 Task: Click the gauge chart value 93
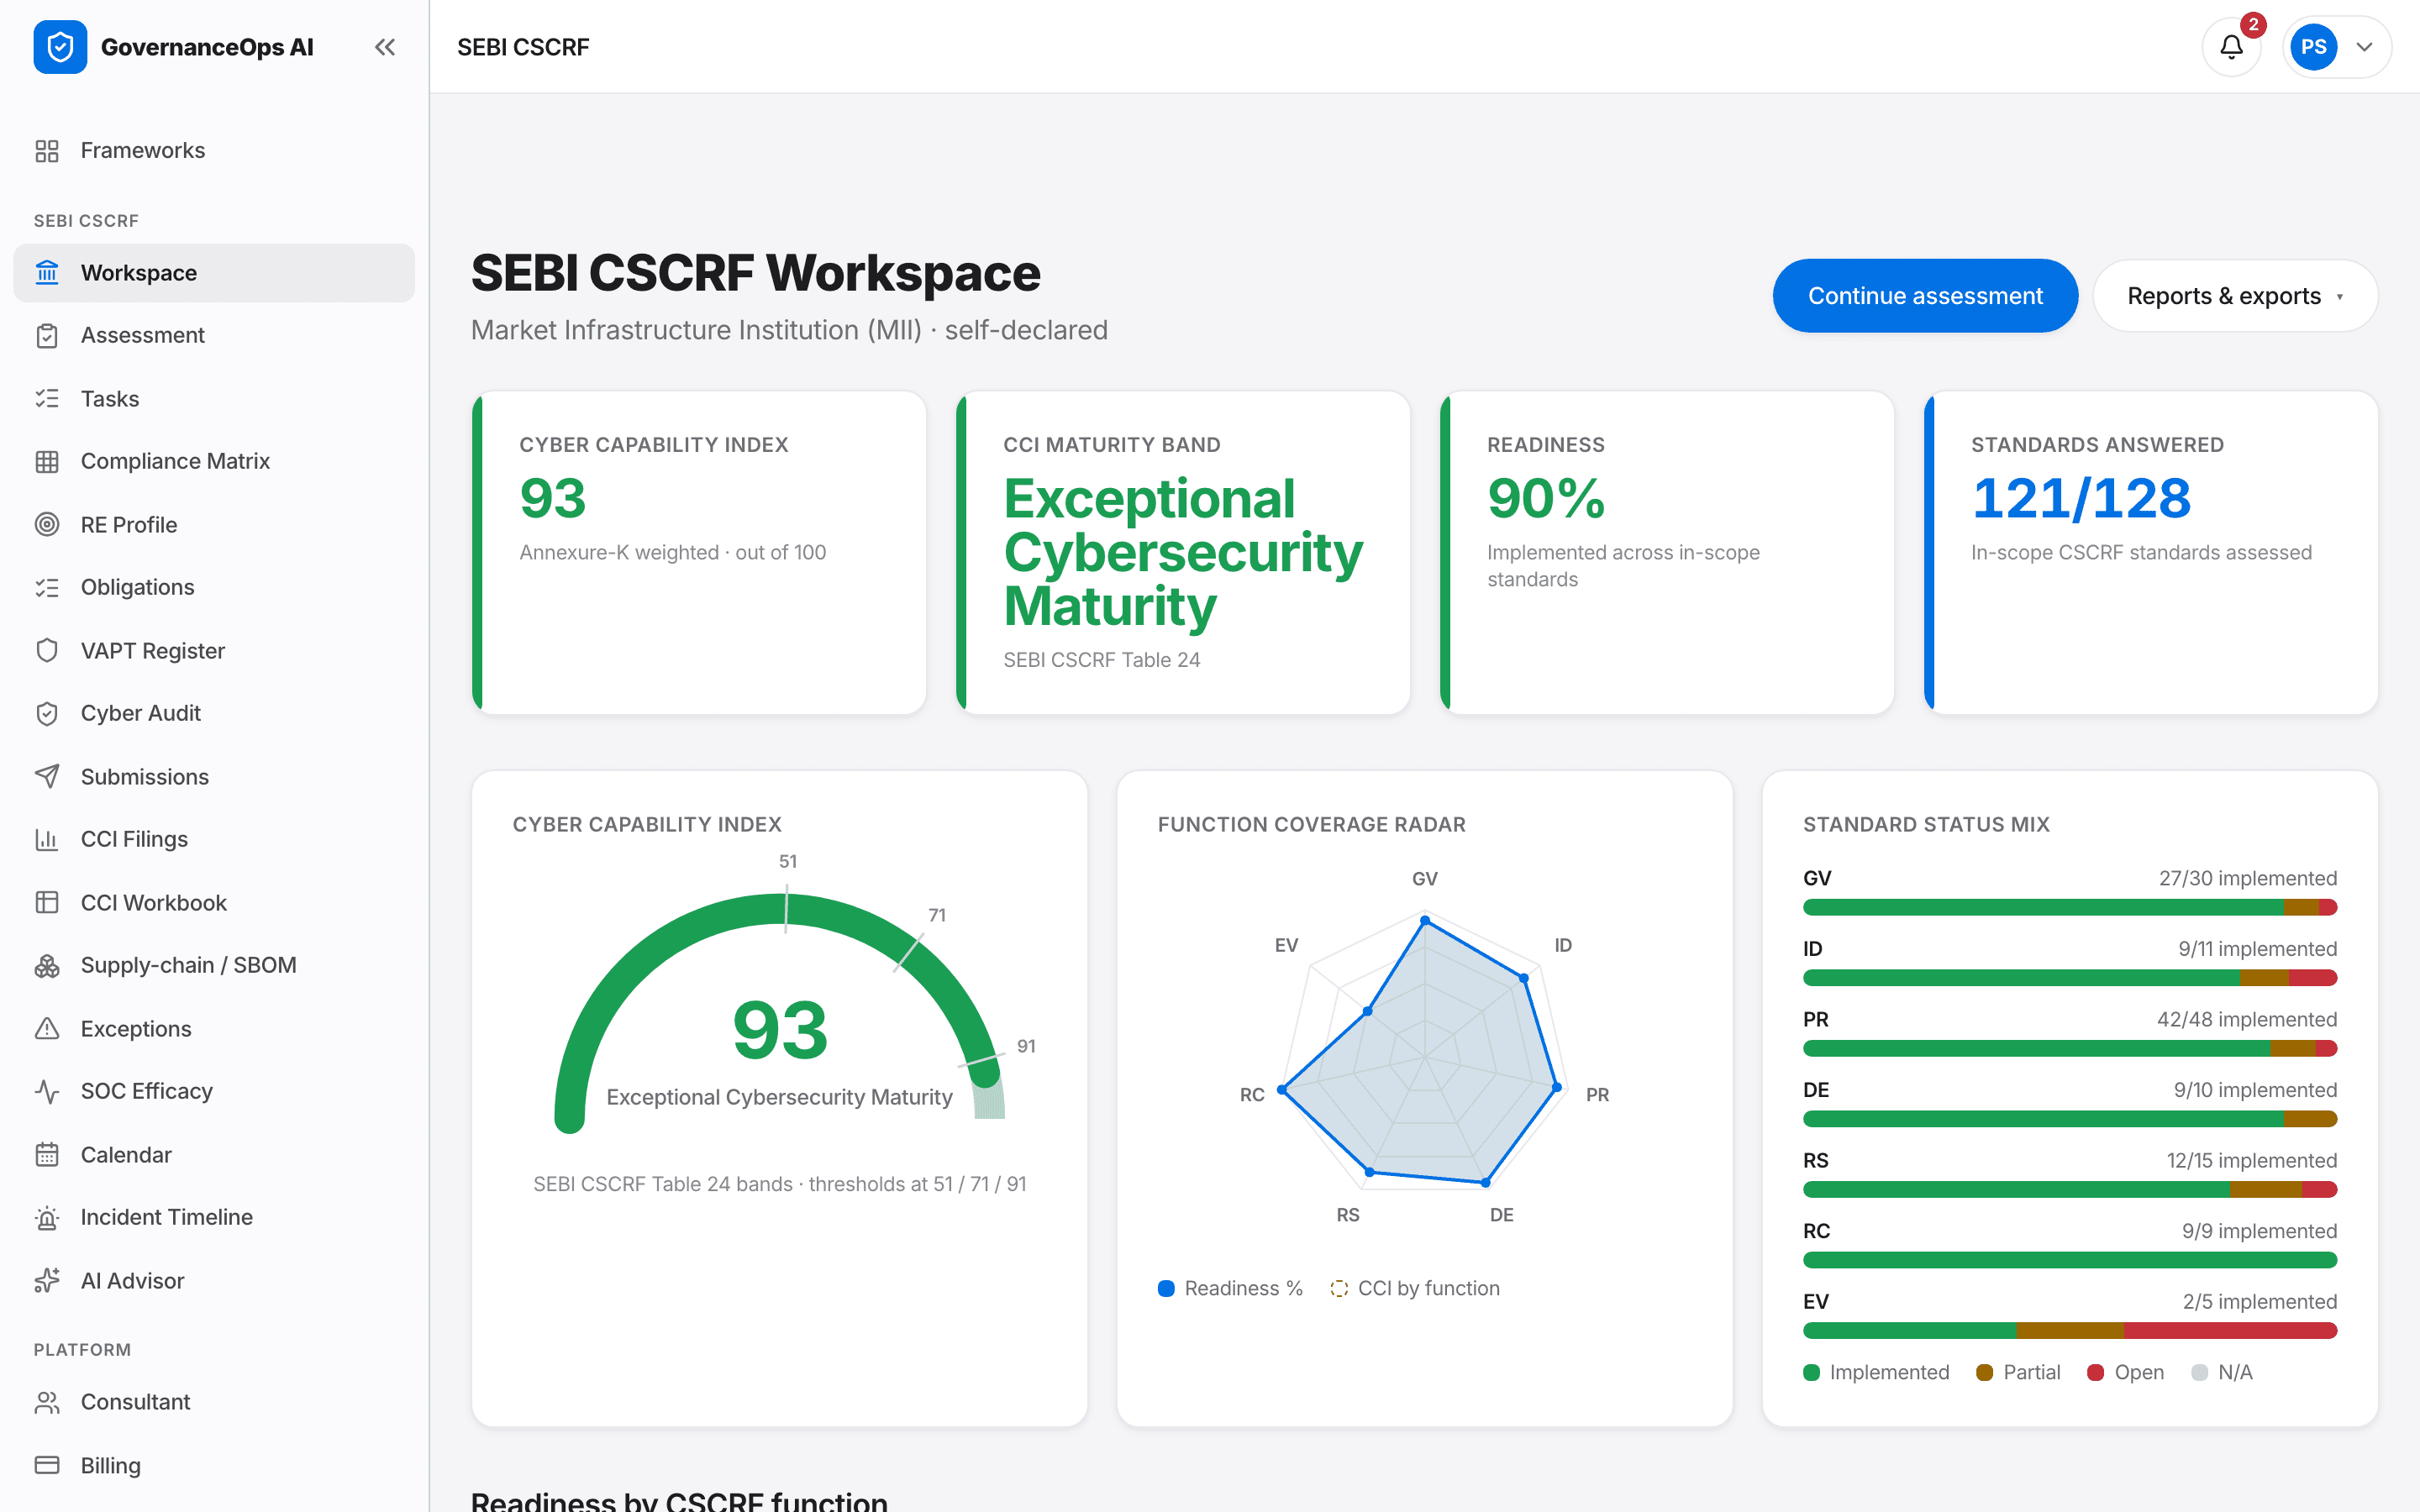pyautogui.click(x=780, y=1030)
